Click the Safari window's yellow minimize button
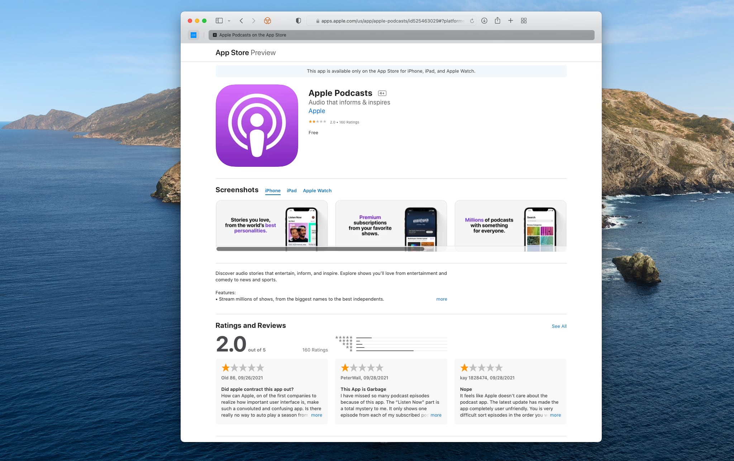The height and width of the screenshot is (461, 734). click(x=197, y=21)
